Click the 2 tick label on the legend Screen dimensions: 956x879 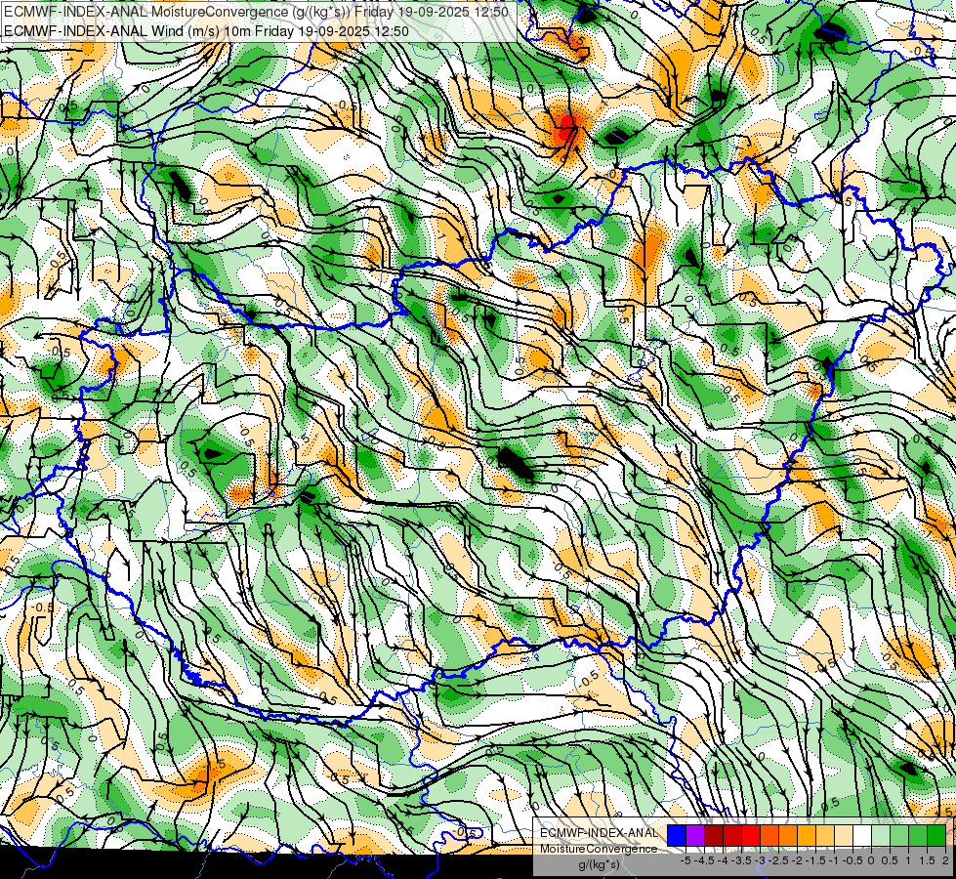pyautogui.click(x=945, y=860)
